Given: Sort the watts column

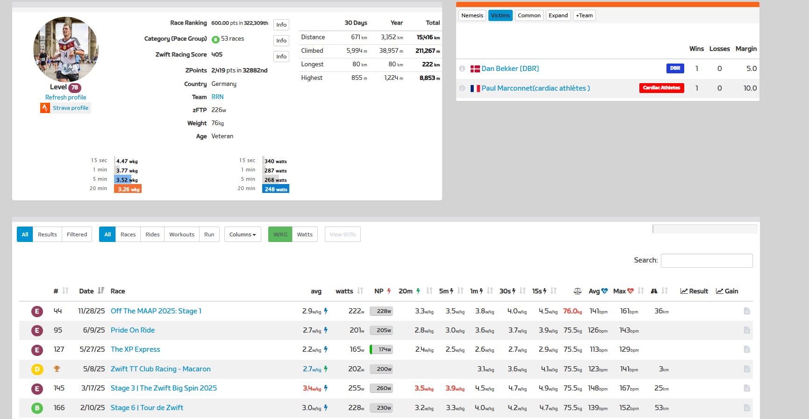Looking at the screenshot, I should [x=360, y=291].
